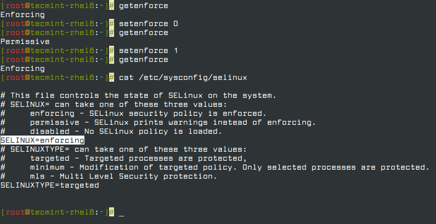Viewport: 436px width, 224px height.
Task: Click the hash symbol of the last prompt
Action: (x=111, y=212)
